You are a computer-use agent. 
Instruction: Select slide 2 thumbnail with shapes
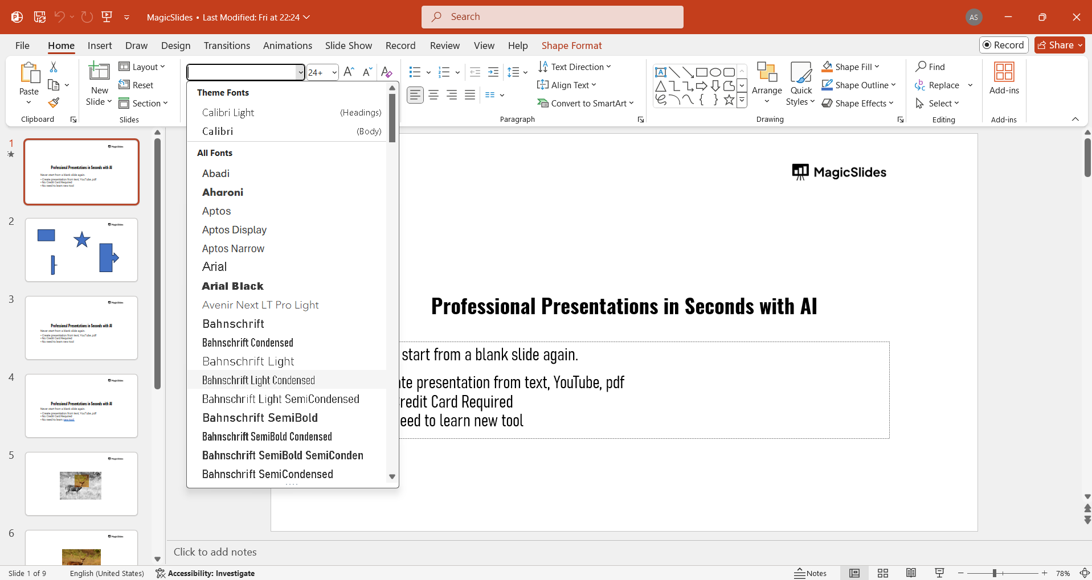(81, 250)
